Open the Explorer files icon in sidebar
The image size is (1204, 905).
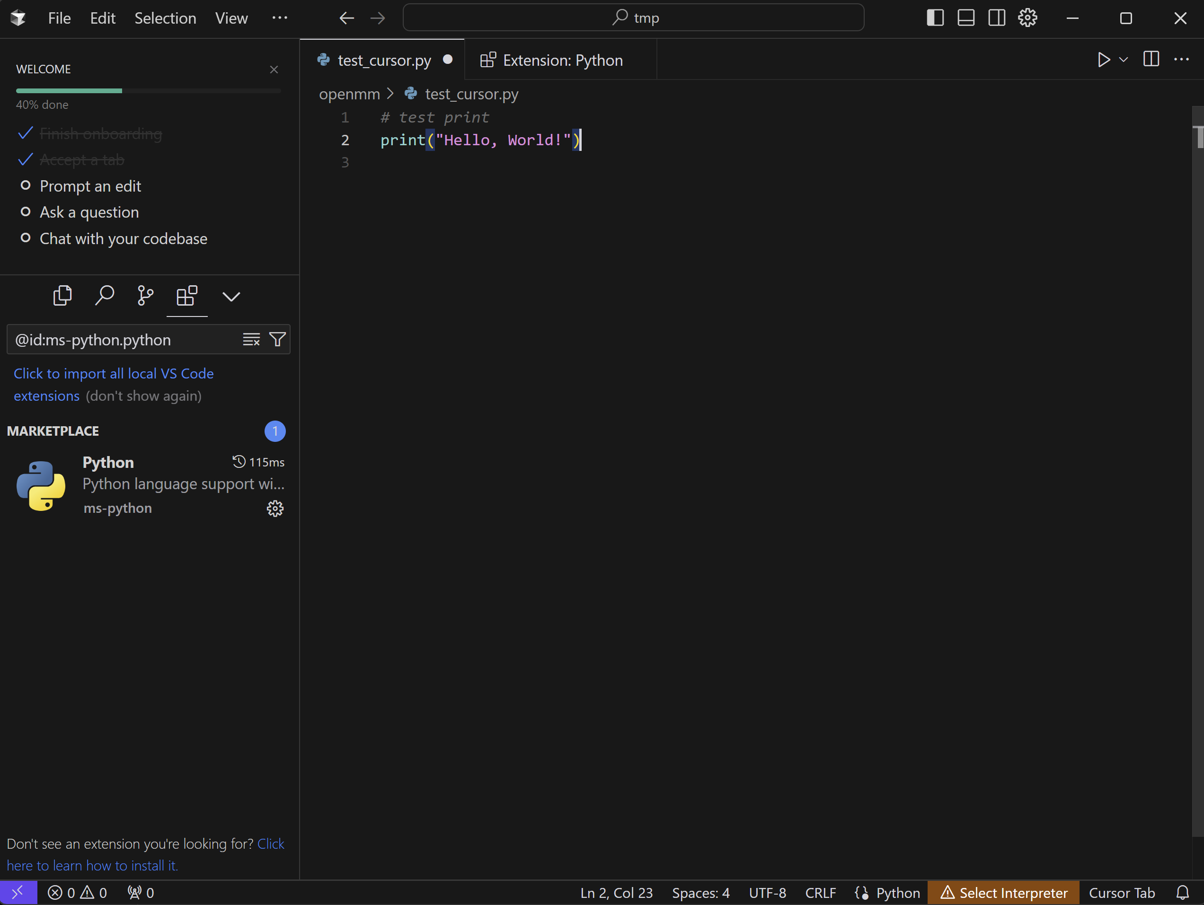click(x=62, y=296)
